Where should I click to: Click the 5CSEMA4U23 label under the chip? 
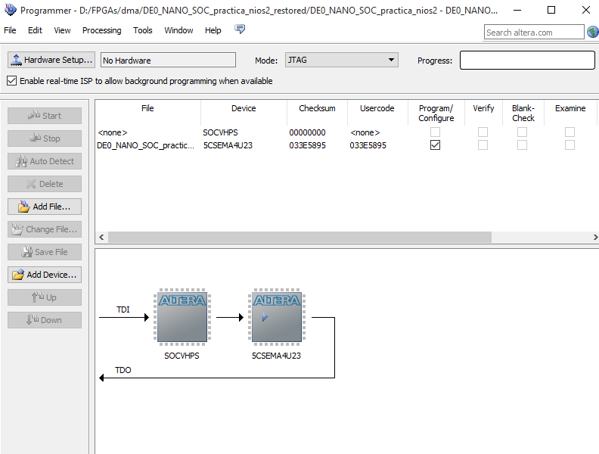tap(276, 356)
